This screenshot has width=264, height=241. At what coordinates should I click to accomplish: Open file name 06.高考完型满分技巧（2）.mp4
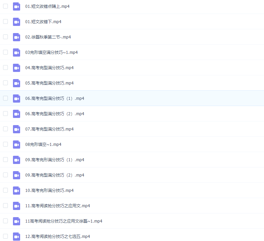click(x=55, y=114)
